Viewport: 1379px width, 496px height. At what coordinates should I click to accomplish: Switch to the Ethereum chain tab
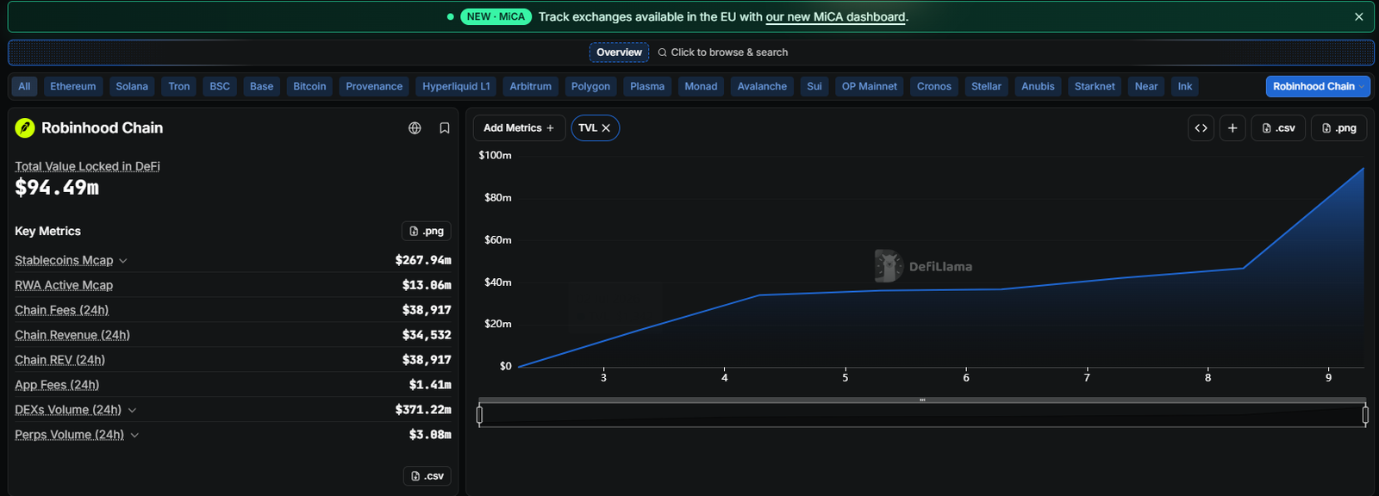tap(73, 86)
